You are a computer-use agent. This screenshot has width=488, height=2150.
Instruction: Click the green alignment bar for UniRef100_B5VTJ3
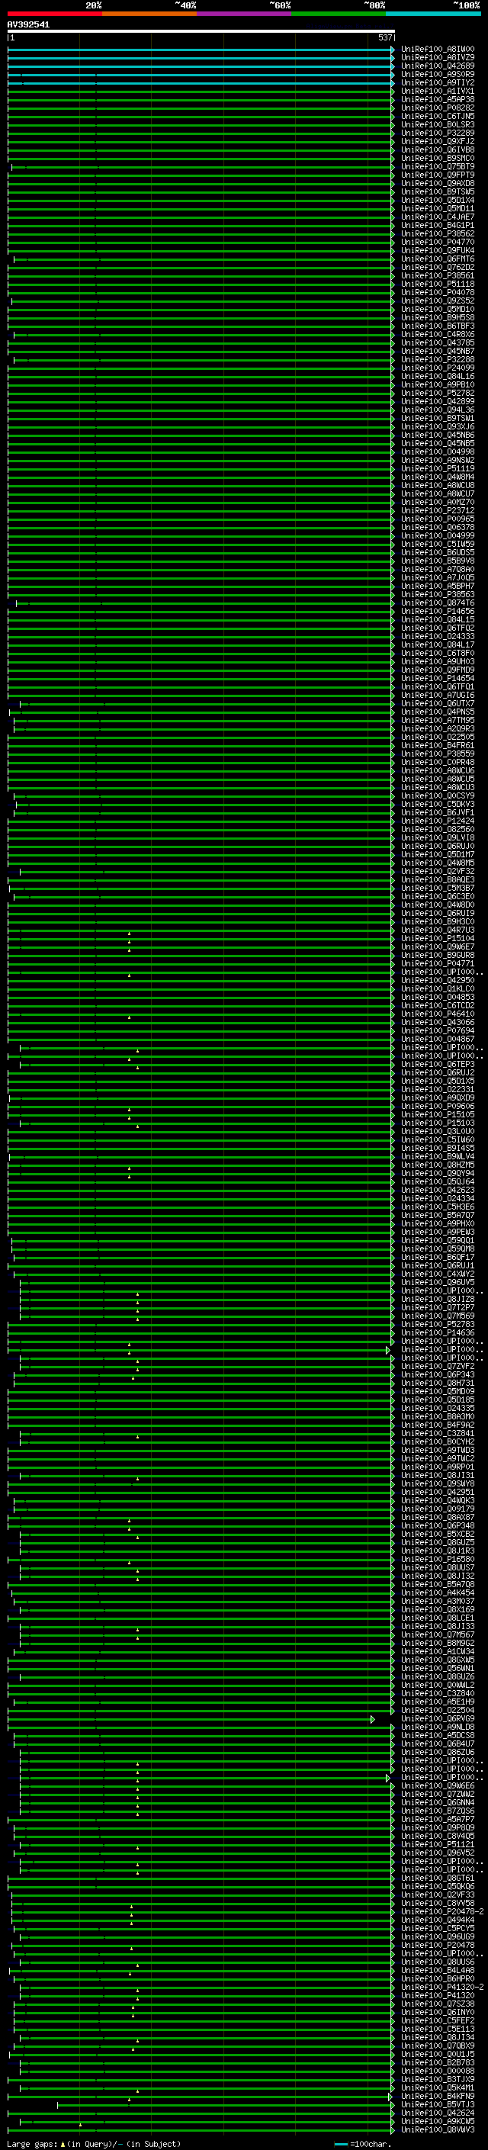click(x=223, y=2105)
